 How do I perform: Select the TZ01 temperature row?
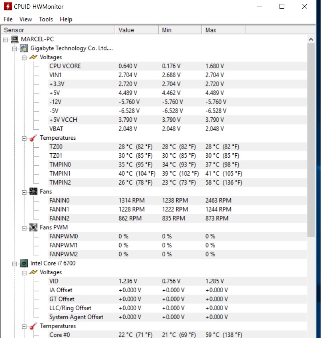[177, 156]
